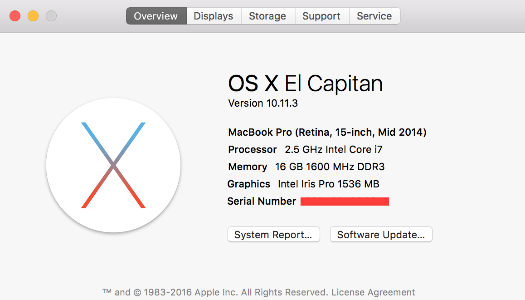525x300 pixels.
Task: Click the OS X El Capitan logo
Action: pos(113,165)
